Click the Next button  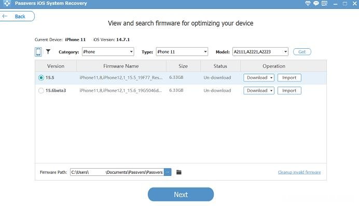point(181,195)
